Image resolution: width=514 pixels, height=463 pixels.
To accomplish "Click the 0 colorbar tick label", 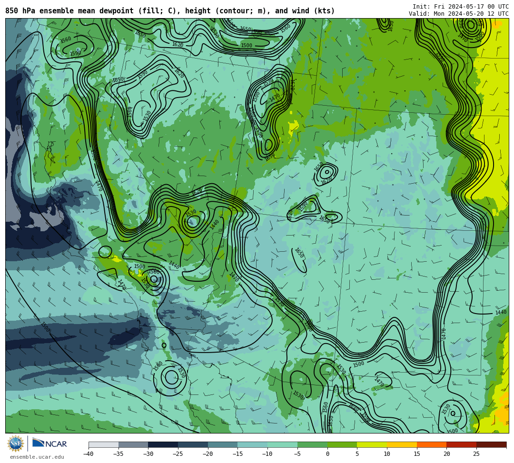I will click(327, 454).
